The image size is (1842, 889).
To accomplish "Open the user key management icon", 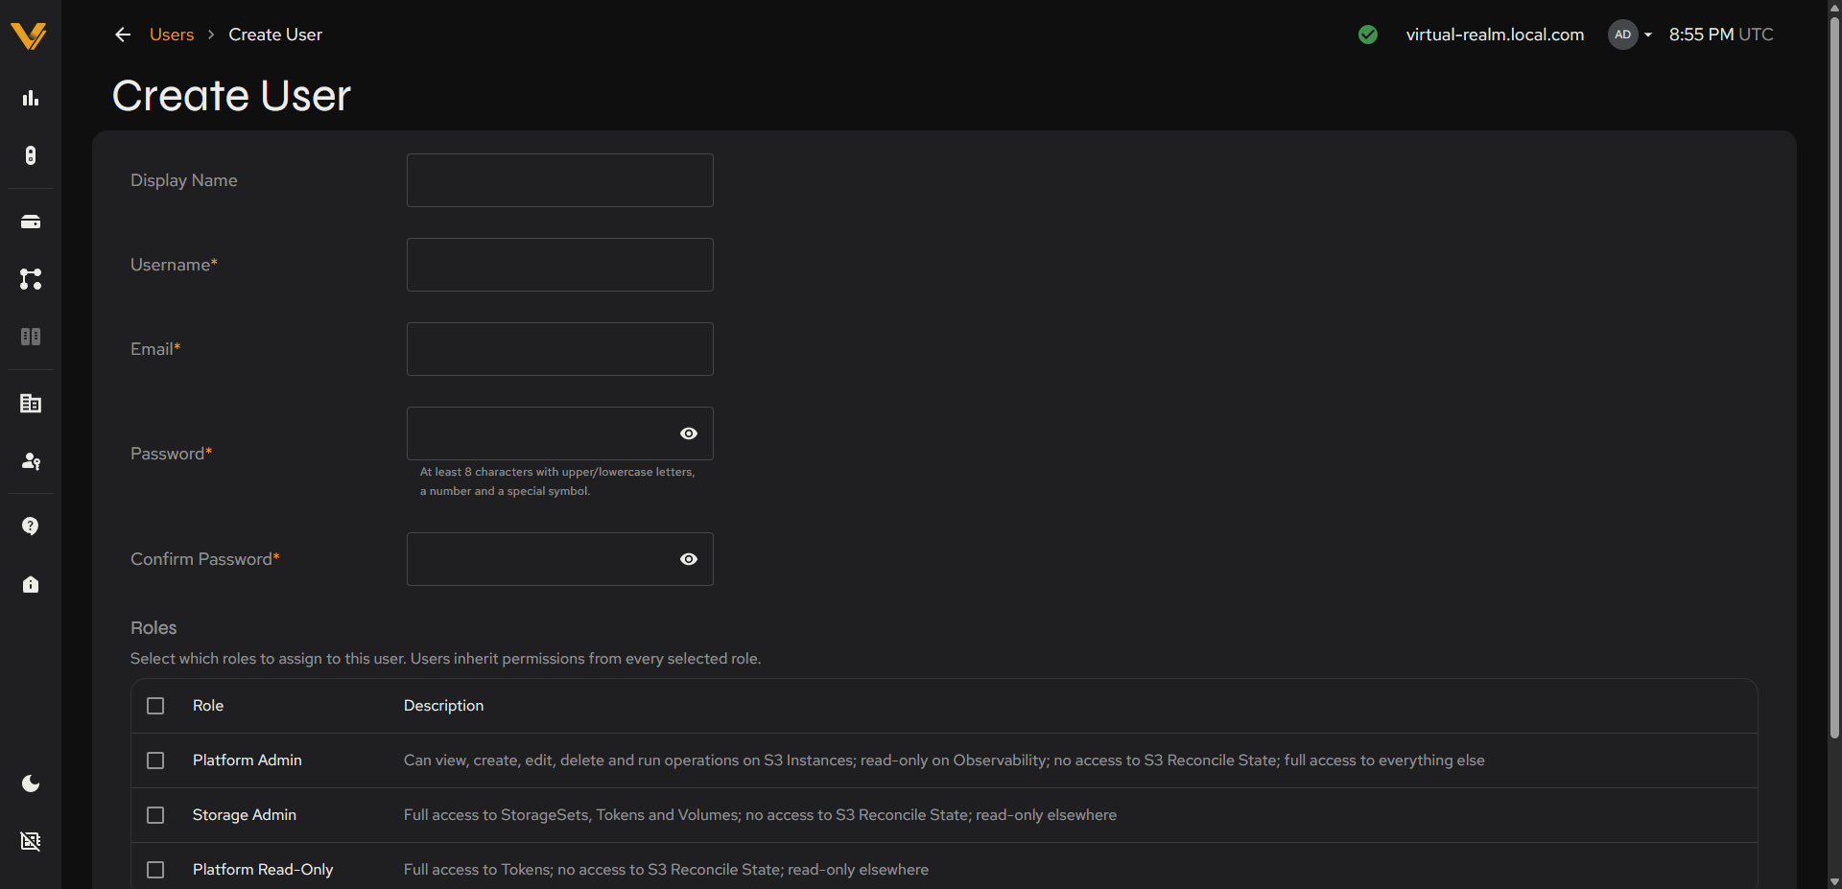I will [31, 461].
